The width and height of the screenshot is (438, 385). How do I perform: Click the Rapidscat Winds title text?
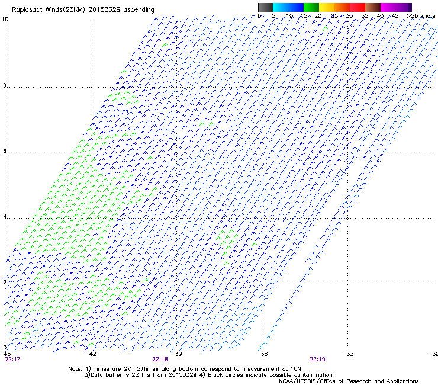[83, 10]
